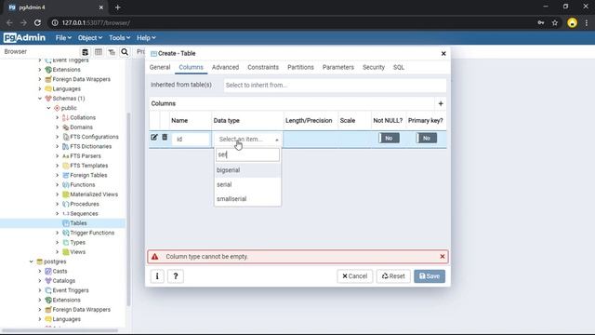Click the Inherited from table(s) select field
This screenshot has width=595, height=335.
coord(335,85)
